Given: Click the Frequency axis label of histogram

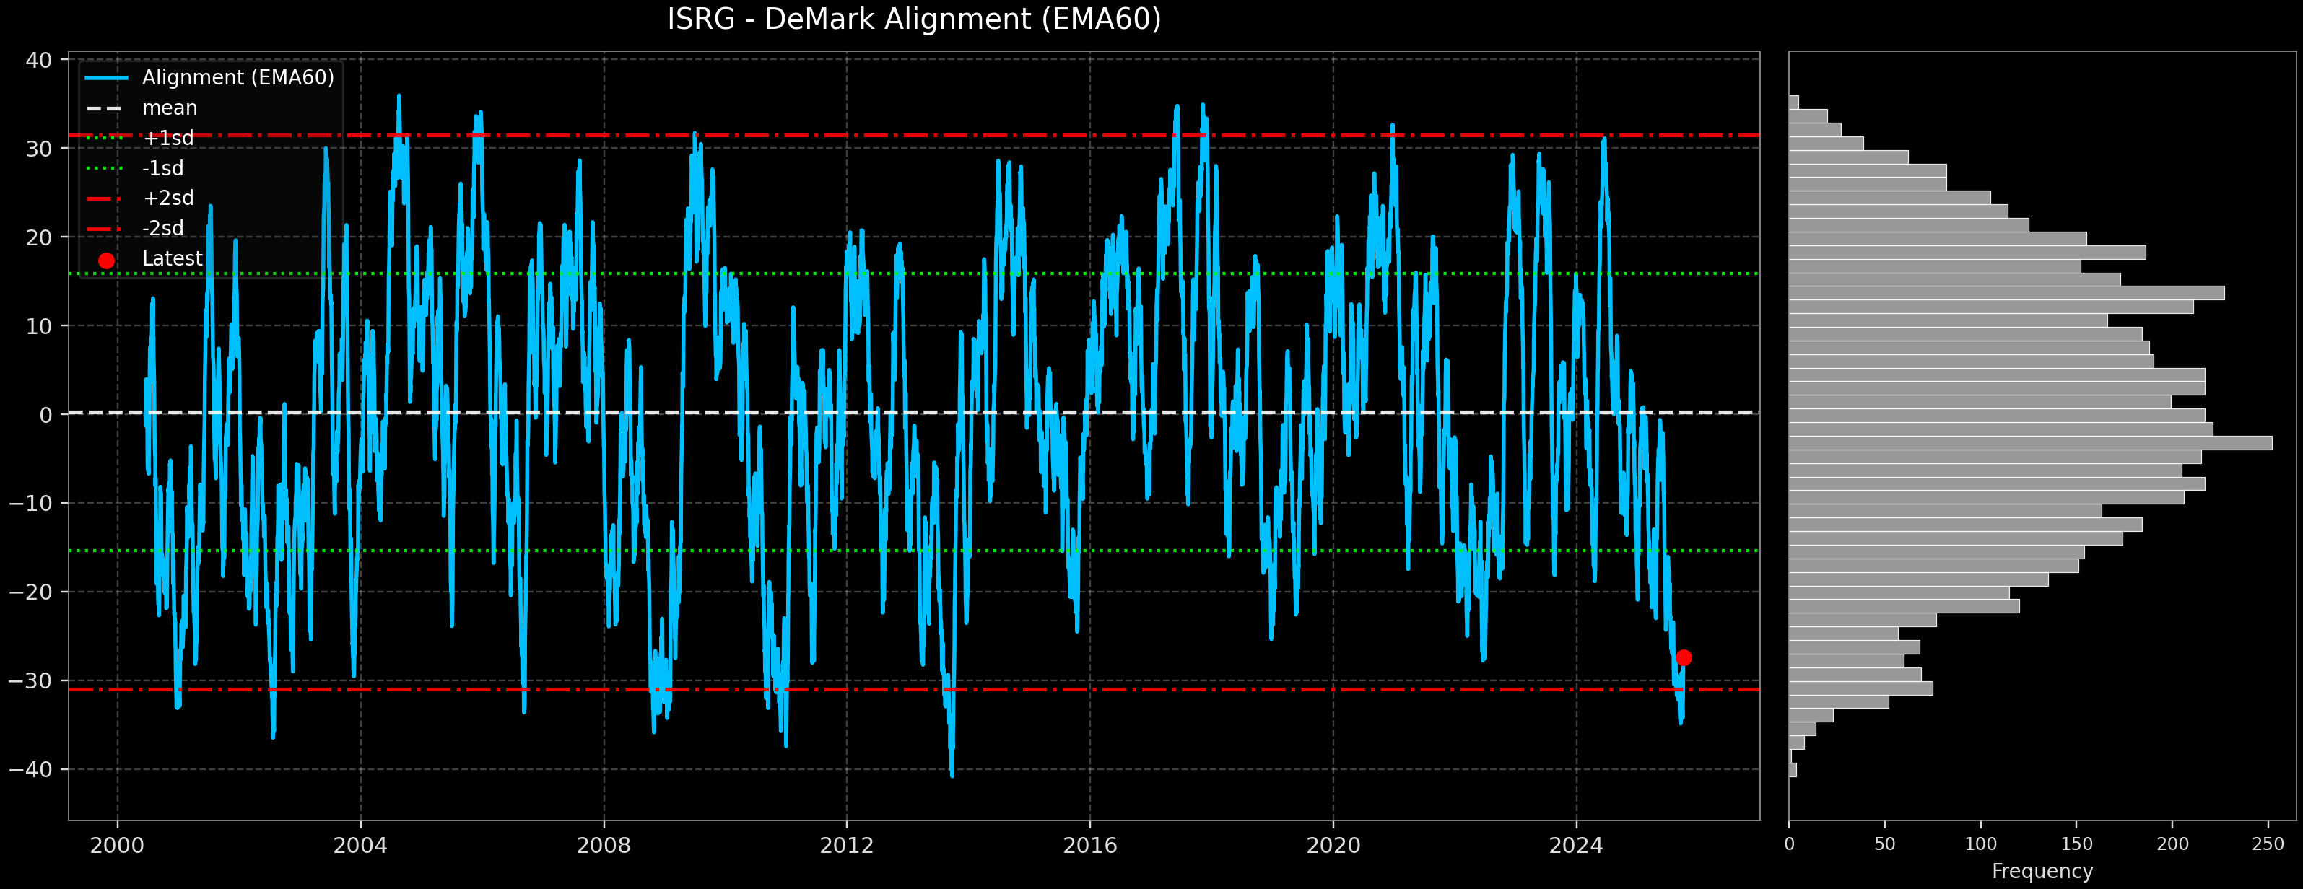Looking at the screenshot, I should (2042, 871).
